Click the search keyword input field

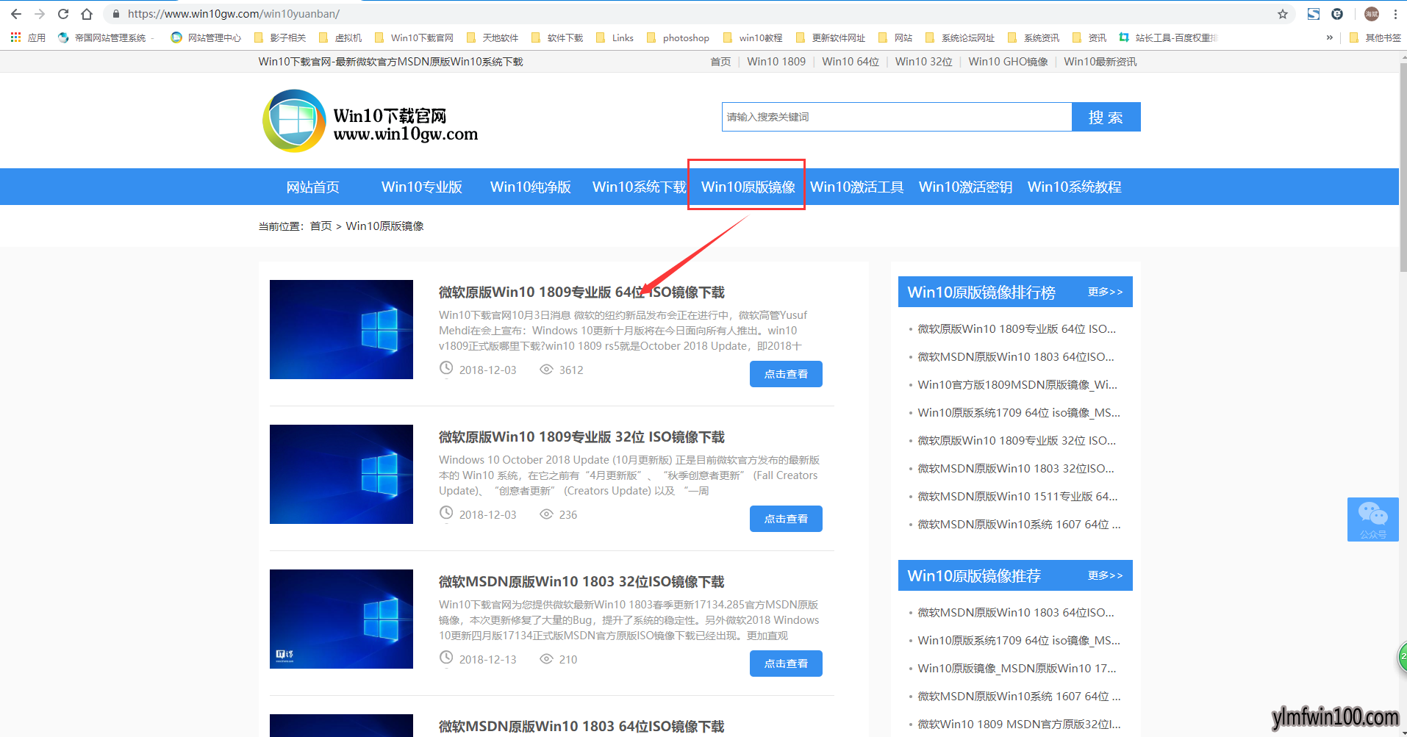(x=897, y=117)
